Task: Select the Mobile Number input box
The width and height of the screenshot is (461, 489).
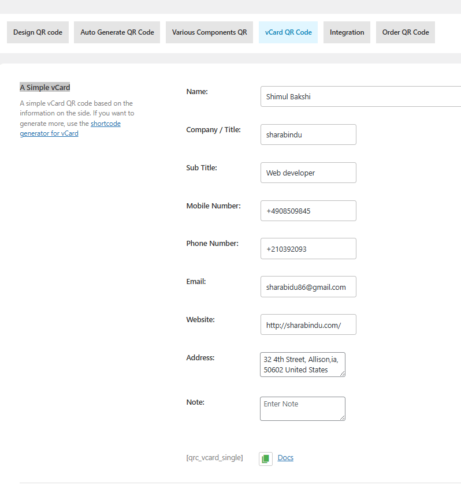Action: point(308,211)
